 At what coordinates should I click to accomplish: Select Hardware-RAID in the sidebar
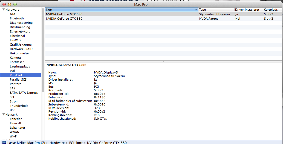(x=21, y=49)
